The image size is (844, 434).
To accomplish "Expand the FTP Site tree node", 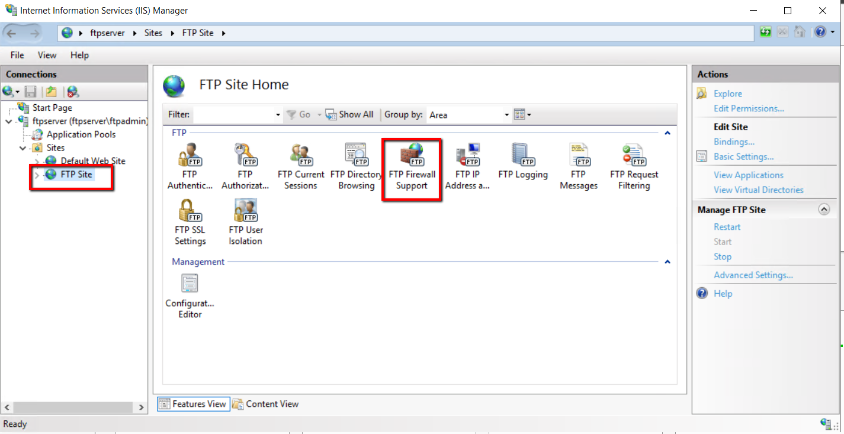I will [x=37, y=175].
